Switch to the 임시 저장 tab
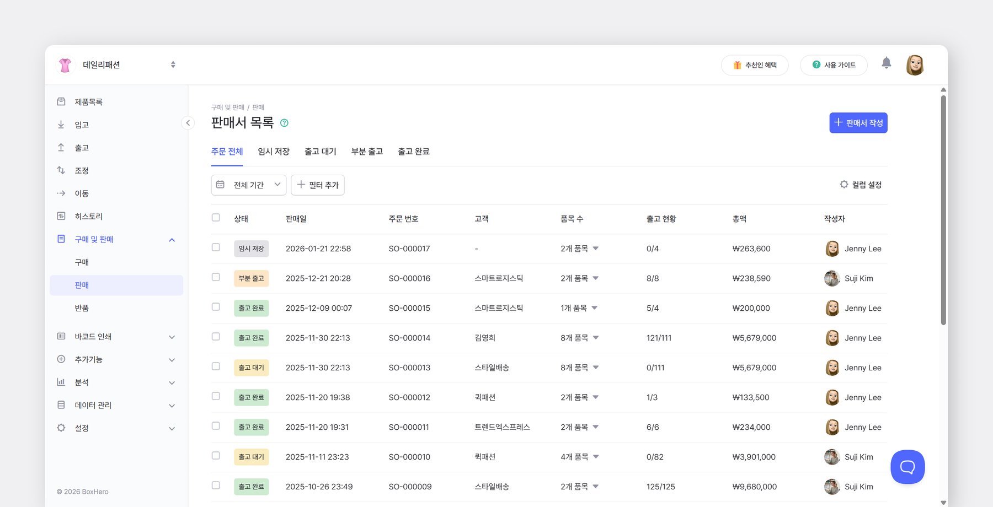Image resolution: width=993 pixels, height=507 pixels. point(274,152)
